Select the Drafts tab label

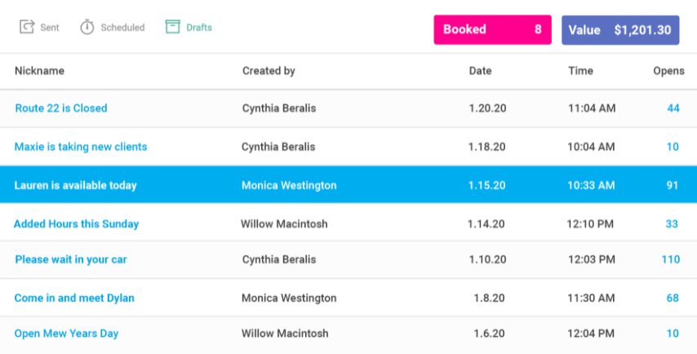click(x=198, y=28)
